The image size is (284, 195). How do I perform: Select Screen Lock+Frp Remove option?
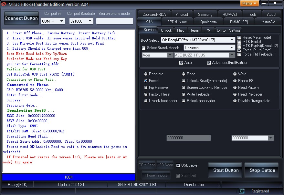coord(184,87)
